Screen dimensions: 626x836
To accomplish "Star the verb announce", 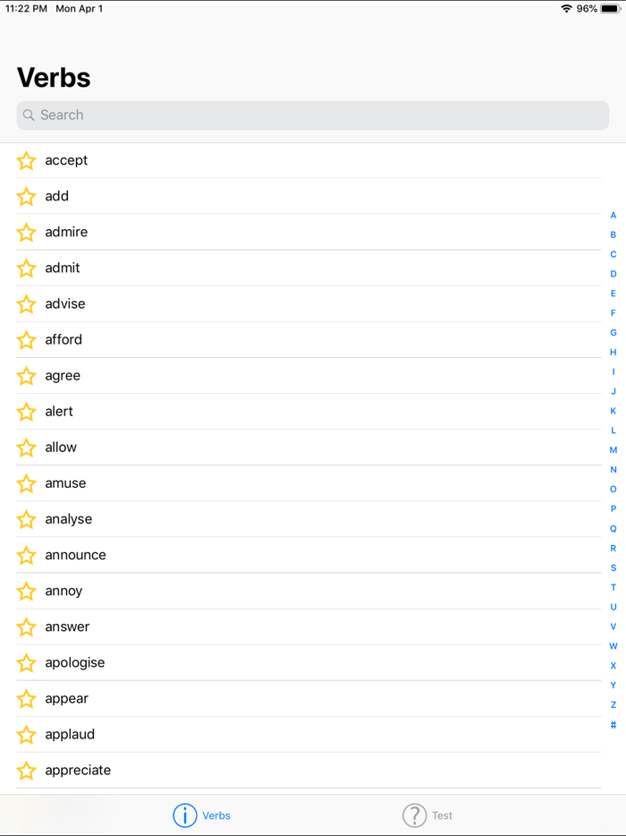I will (x=26, y=555).
